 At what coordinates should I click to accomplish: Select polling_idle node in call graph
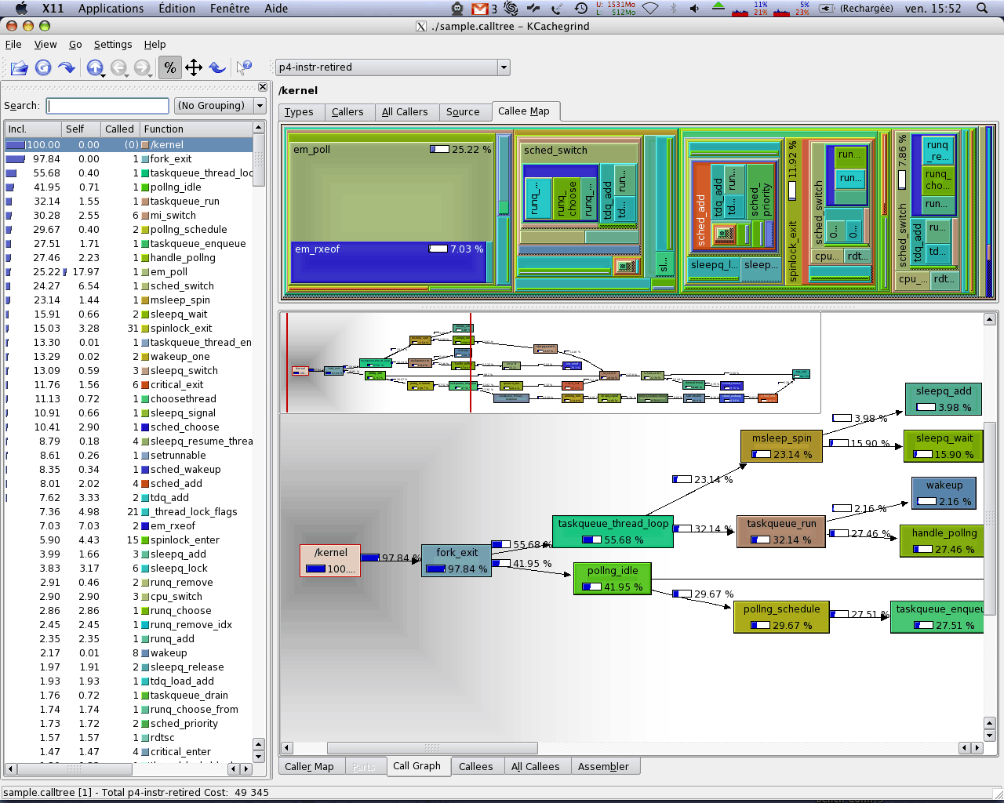(613, 579)
